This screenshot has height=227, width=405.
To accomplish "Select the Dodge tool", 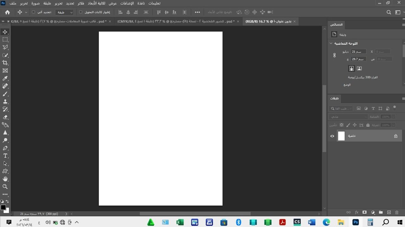I will pos(5,140).
